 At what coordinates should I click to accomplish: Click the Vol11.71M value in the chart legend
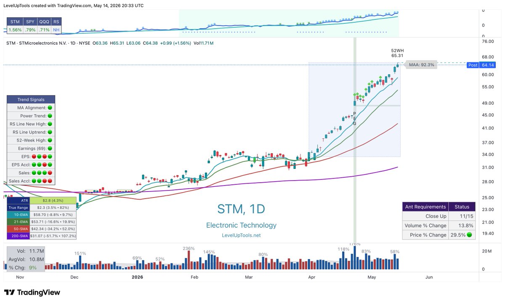pyautogui.click(x=204, y=43)
